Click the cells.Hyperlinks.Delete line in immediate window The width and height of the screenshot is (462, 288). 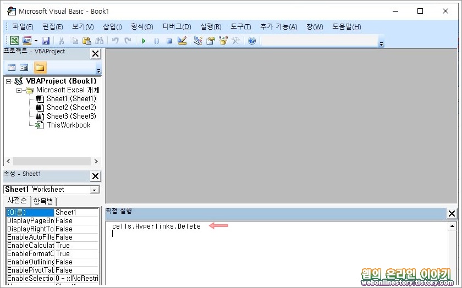click(x=156, y=226)
